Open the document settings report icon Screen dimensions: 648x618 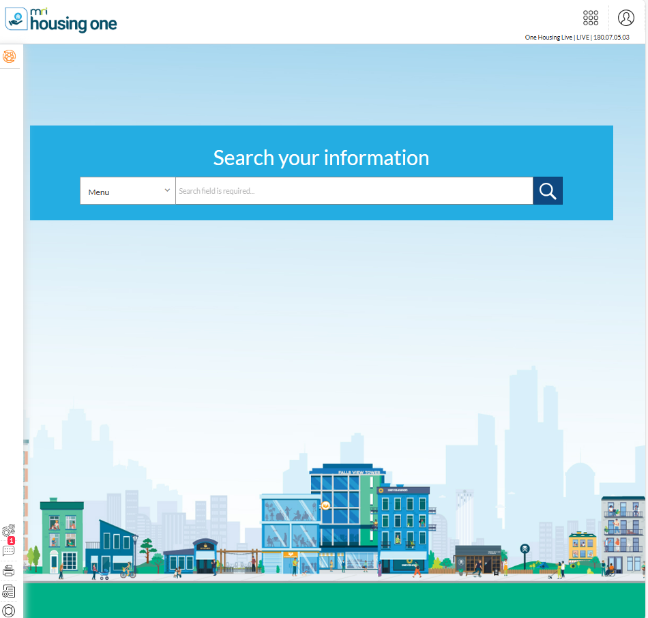[x=9, y=591]
